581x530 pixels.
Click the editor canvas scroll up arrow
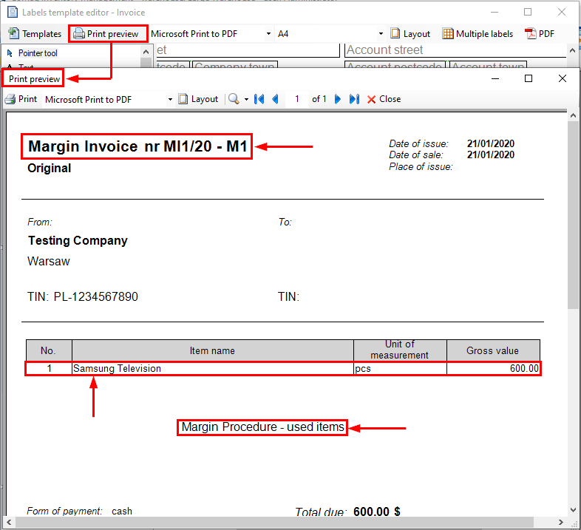click(x=572, y=50)
